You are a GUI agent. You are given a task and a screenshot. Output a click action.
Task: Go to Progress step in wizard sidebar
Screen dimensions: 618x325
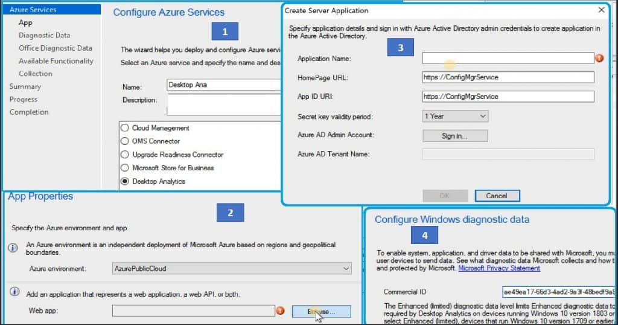pyautogui.click(x=24, y=100)
